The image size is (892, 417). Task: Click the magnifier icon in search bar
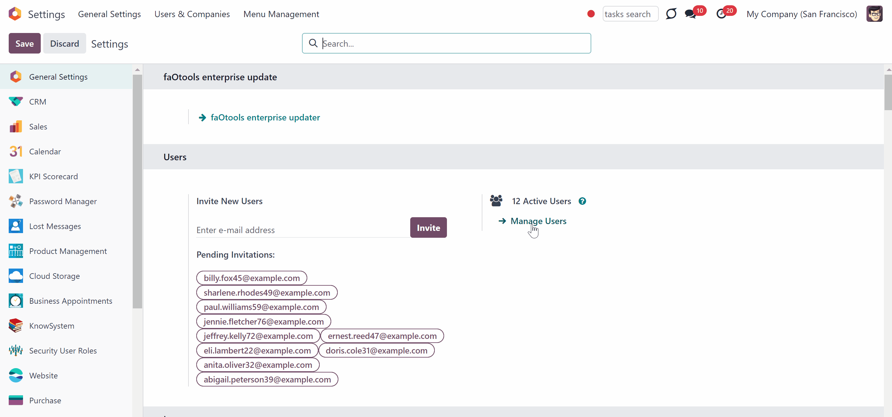313,43
